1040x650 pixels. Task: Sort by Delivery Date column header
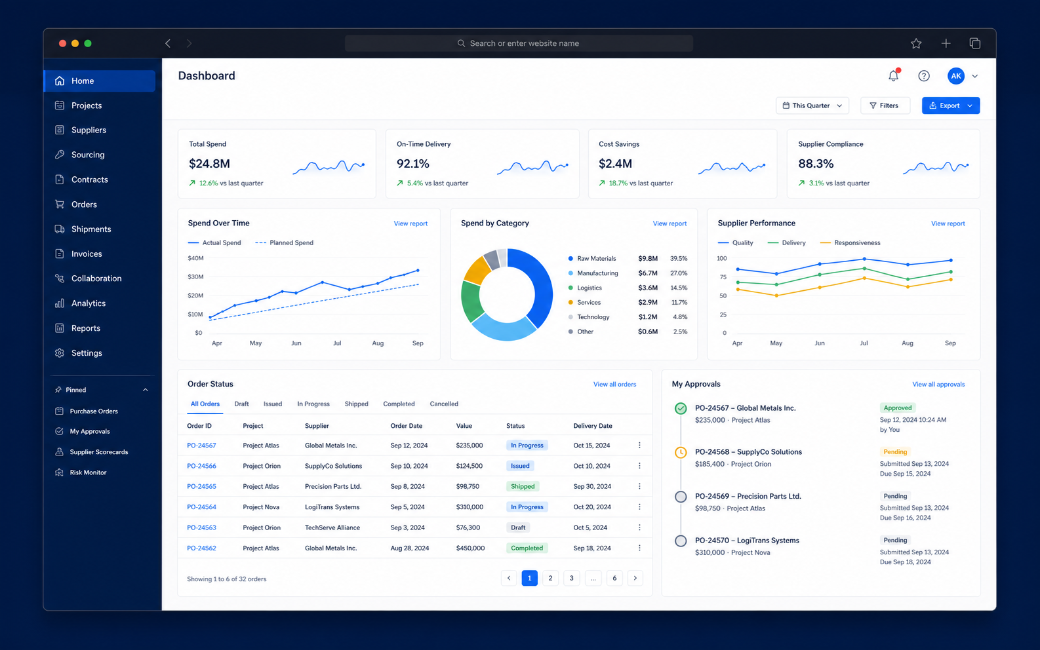[x=593, y=426]
